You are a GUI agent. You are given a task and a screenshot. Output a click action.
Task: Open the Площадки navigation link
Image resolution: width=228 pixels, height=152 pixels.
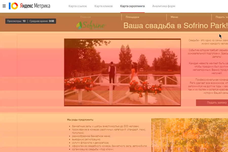tap(132, 17)
